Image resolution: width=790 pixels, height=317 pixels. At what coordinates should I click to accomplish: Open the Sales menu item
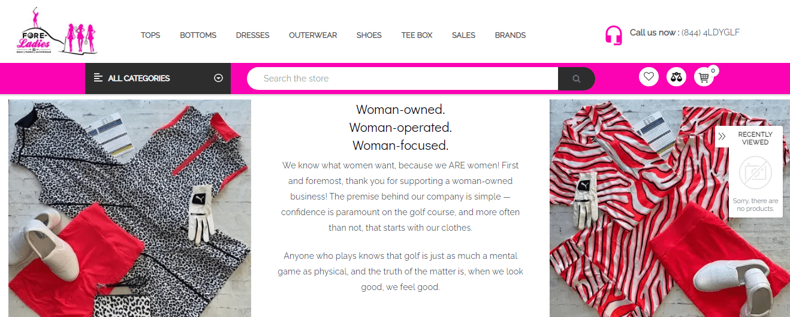tap(463, 35)
